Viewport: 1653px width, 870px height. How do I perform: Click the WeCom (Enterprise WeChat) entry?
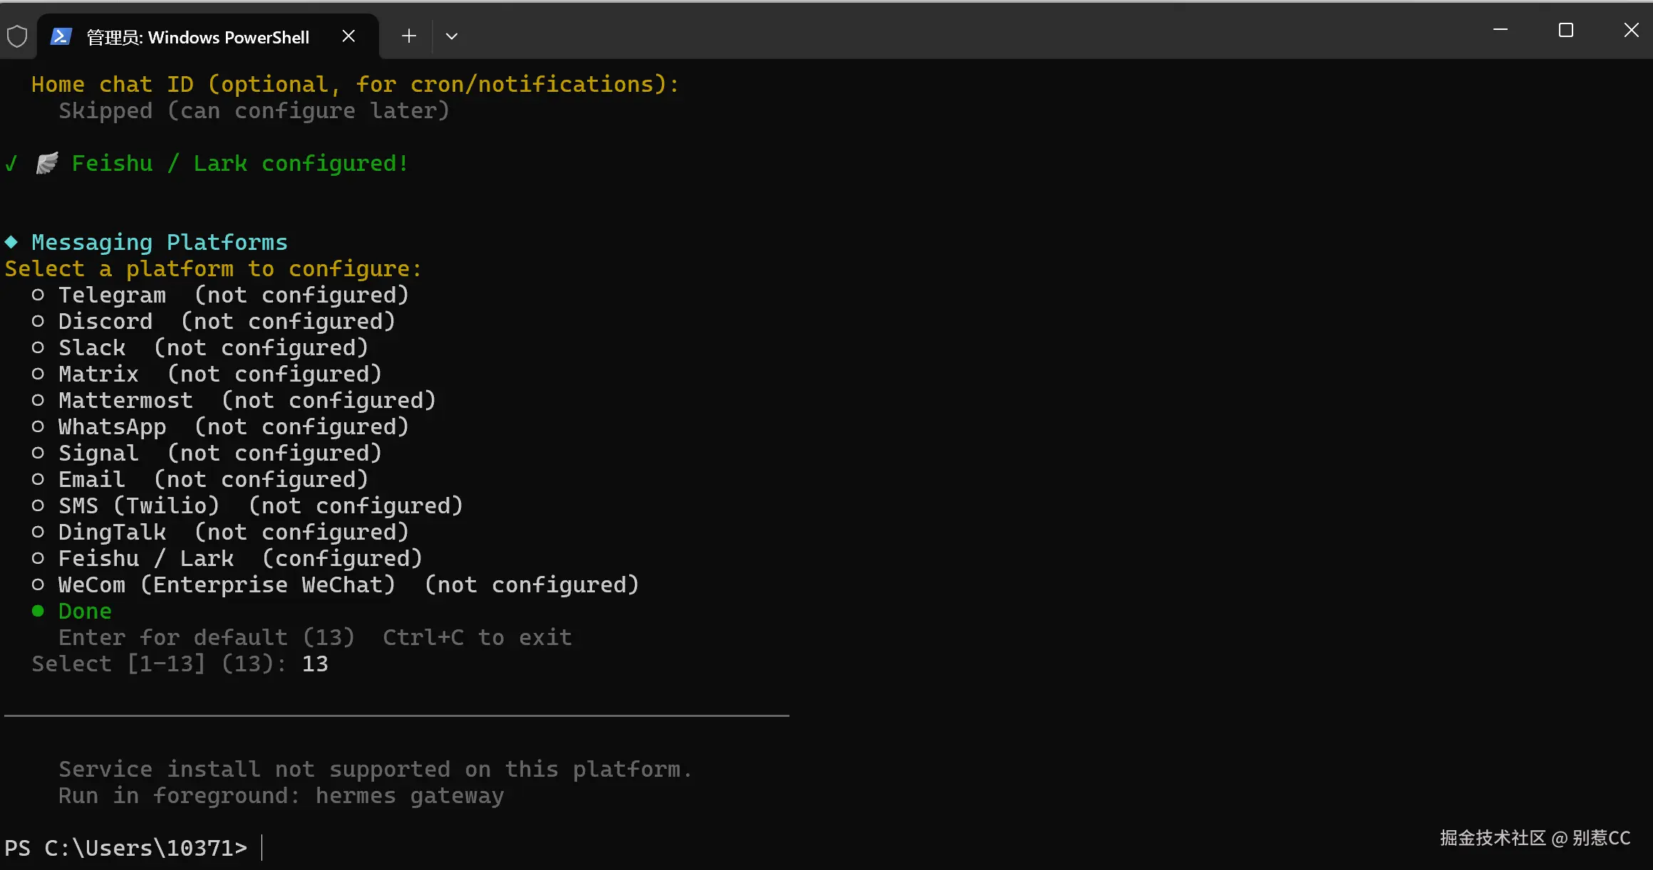tap(227, 585)
